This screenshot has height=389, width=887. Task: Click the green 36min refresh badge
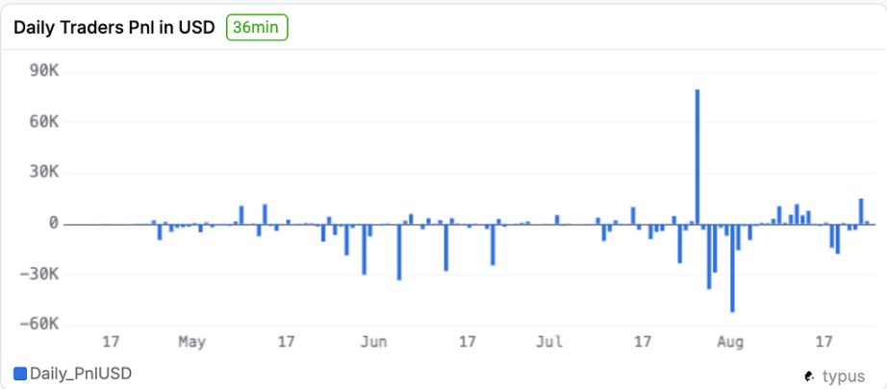(257, 28)
